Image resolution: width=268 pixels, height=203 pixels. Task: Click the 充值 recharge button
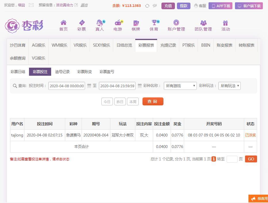click(168, 6)
